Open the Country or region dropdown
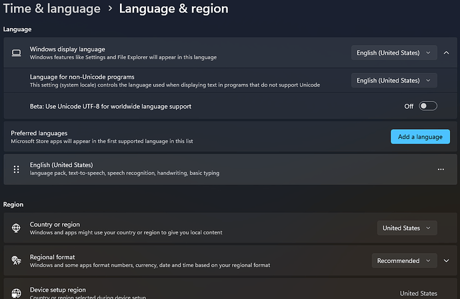The image size is (460, 299). click(x=407, y=228)
